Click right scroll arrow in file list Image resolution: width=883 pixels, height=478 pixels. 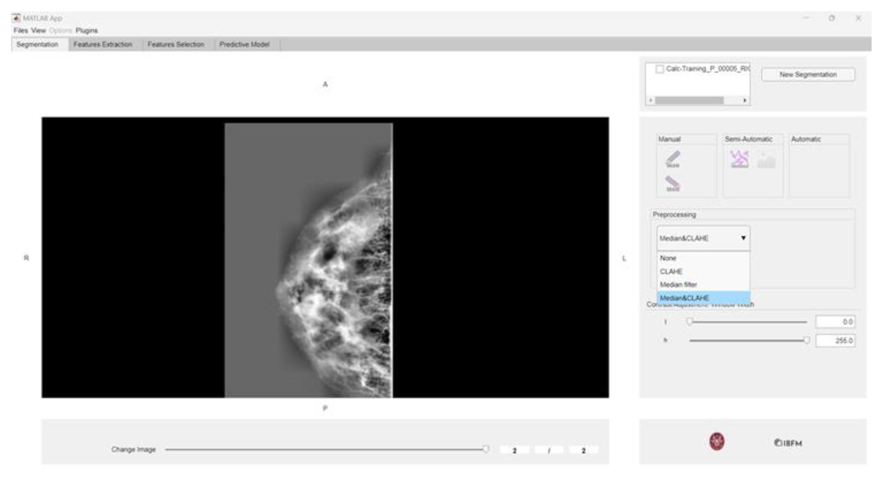[744, 100]
